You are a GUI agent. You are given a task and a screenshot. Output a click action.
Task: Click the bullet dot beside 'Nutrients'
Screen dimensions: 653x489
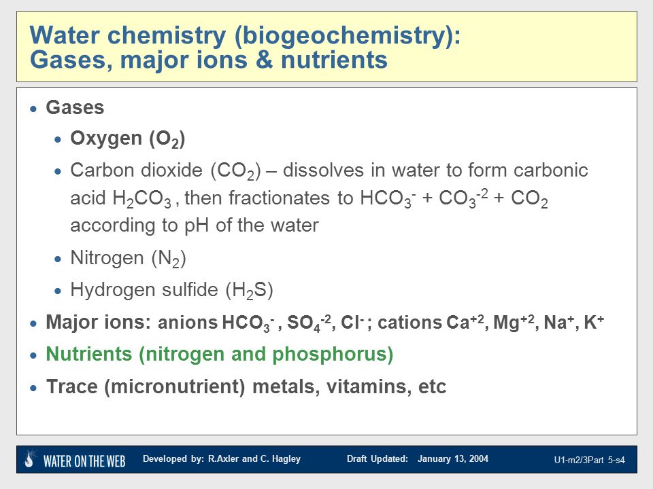tap(34, 356)
